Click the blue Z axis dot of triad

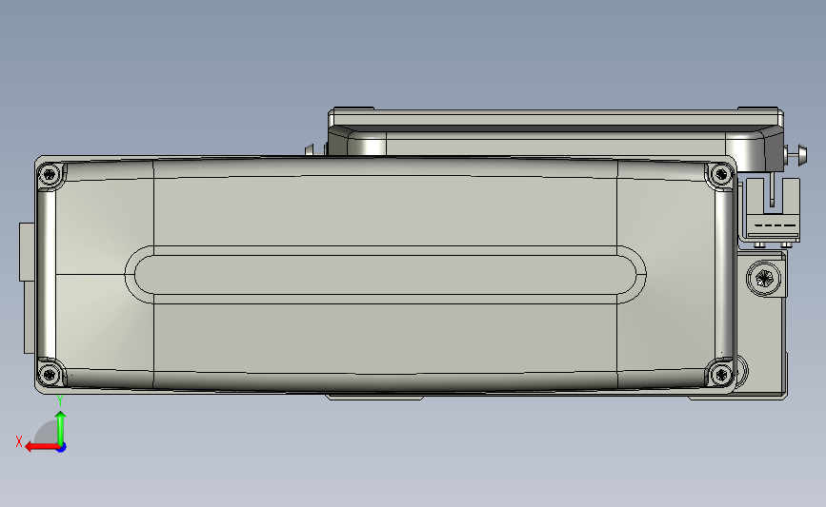(x=62, y=448)
